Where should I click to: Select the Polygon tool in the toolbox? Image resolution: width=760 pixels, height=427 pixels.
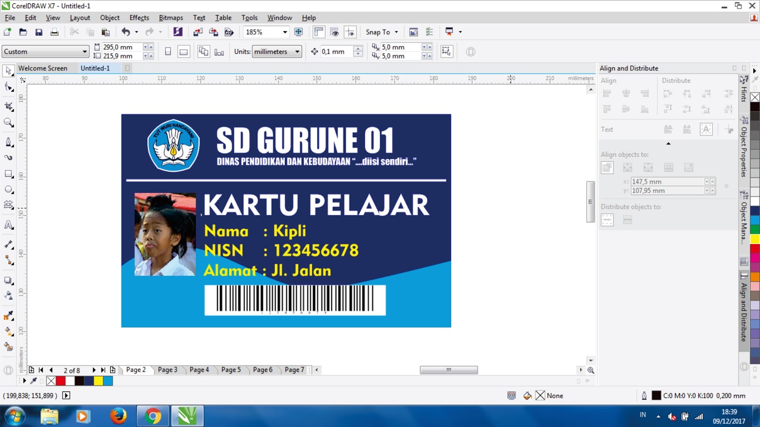tap(9, 205)
